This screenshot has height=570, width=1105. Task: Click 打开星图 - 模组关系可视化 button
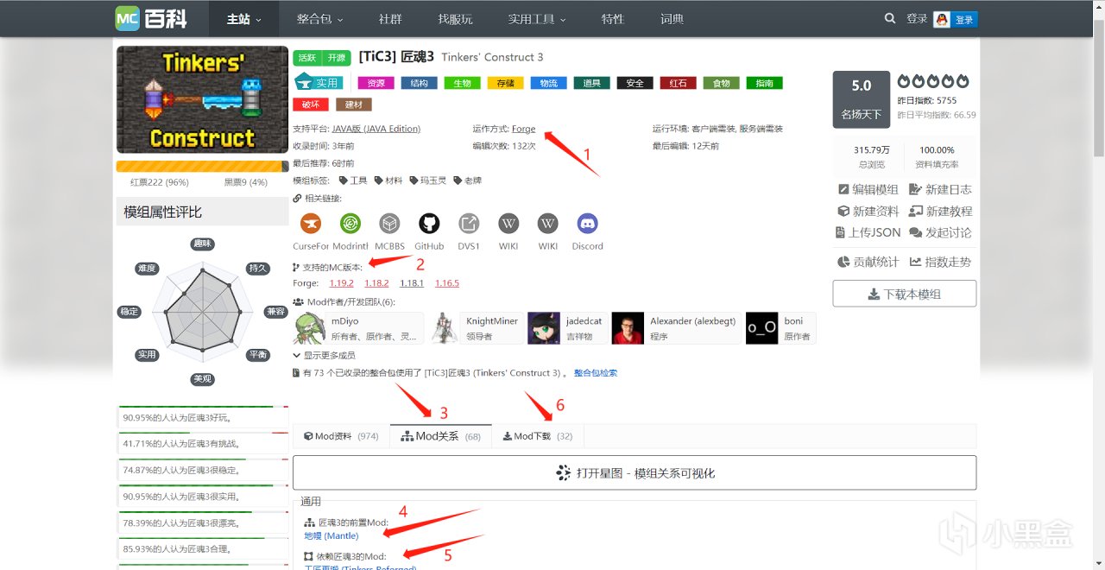coord(635,472)
